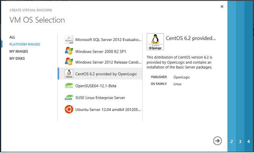The height and width of the screenshot is (153, 254).
Task: Click the Windows Server 2012 flag icon
Action: [69, 62]
